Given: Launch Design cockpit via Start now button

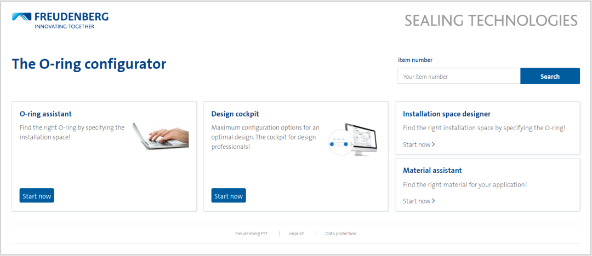Looking at the screenshot, I should [229, 196].
